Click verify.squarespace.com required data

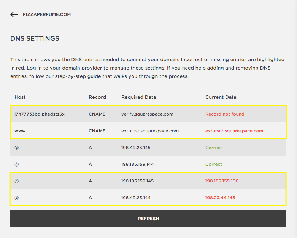pos(147,114)
